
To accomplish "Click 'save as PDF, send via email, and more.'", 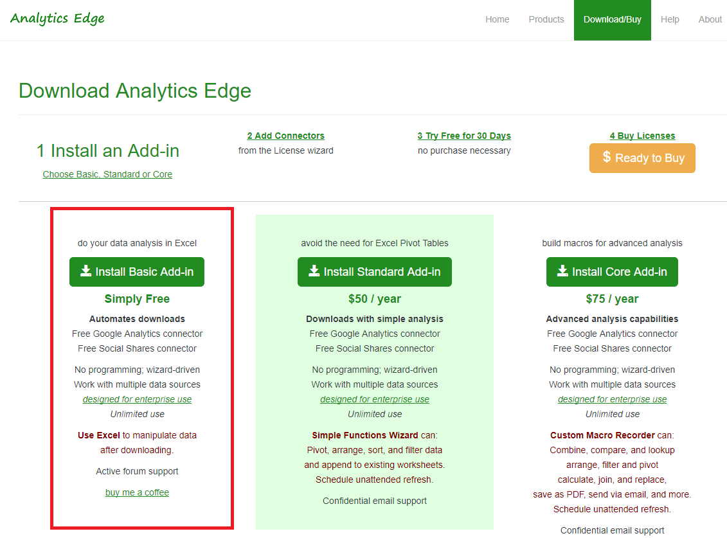I will pos(612,494).
